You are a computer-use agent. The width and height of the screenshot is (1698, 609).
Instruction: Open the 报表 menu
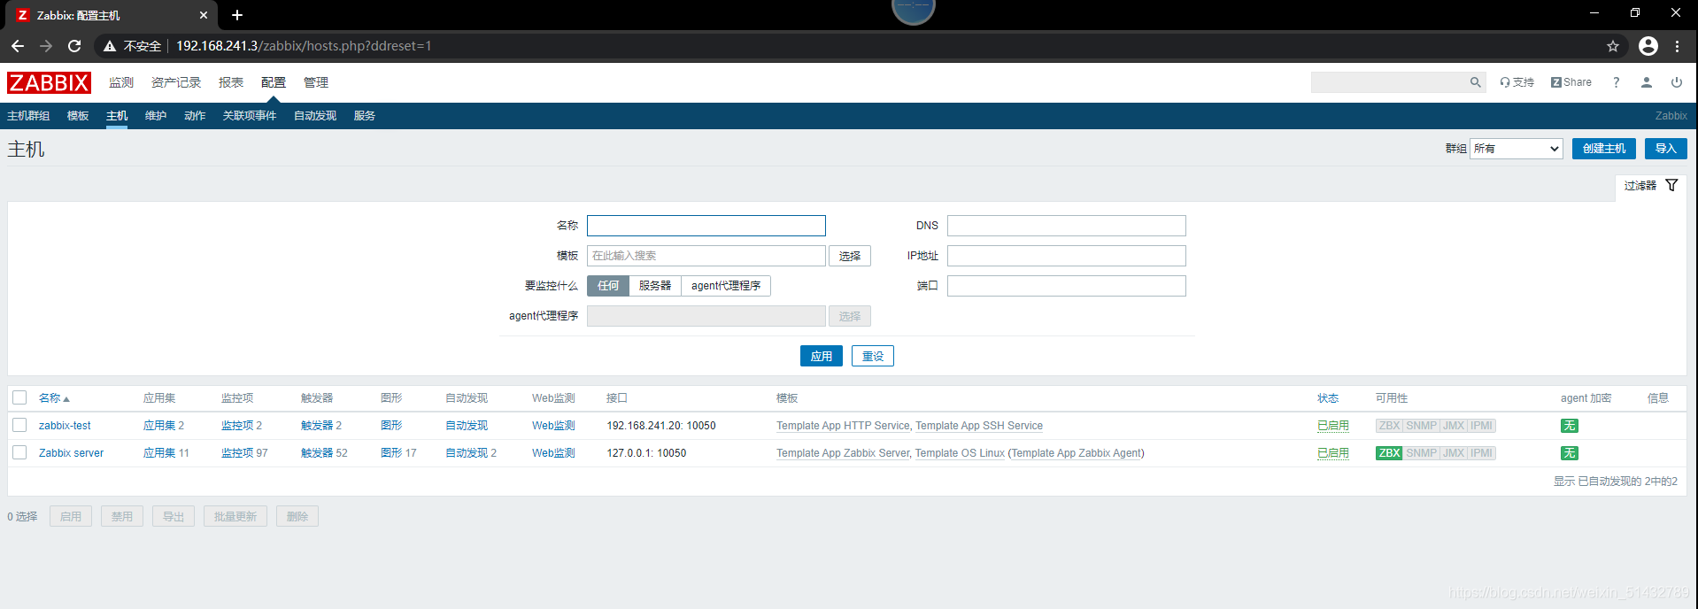(231, 82)
